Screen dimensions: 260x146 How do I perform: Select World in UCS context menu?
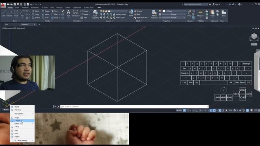22,107
